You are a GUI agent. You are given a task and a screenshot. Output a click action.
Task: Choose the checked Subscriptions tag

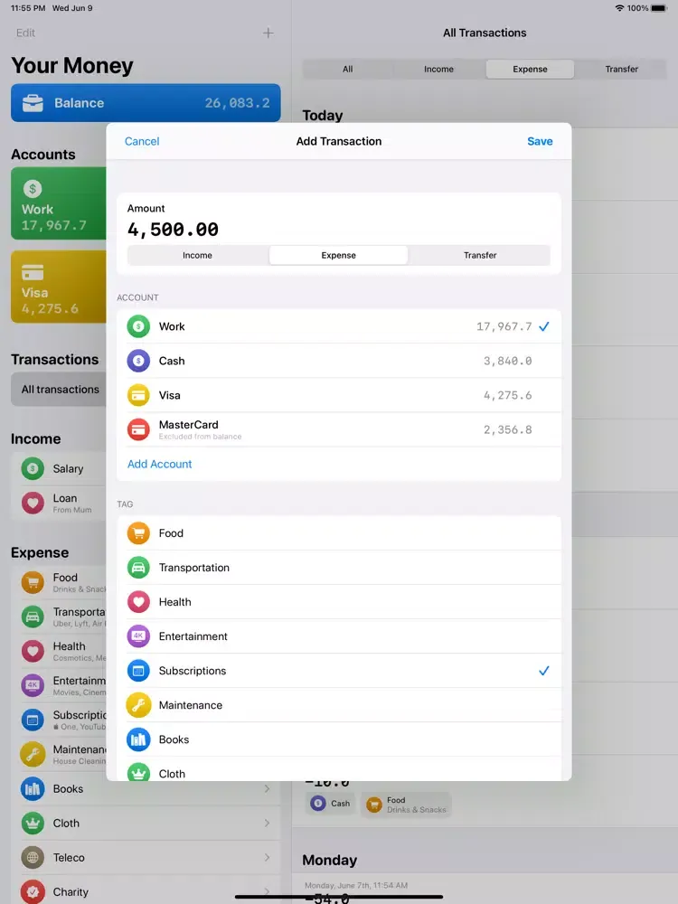click(x=339, y=671)
